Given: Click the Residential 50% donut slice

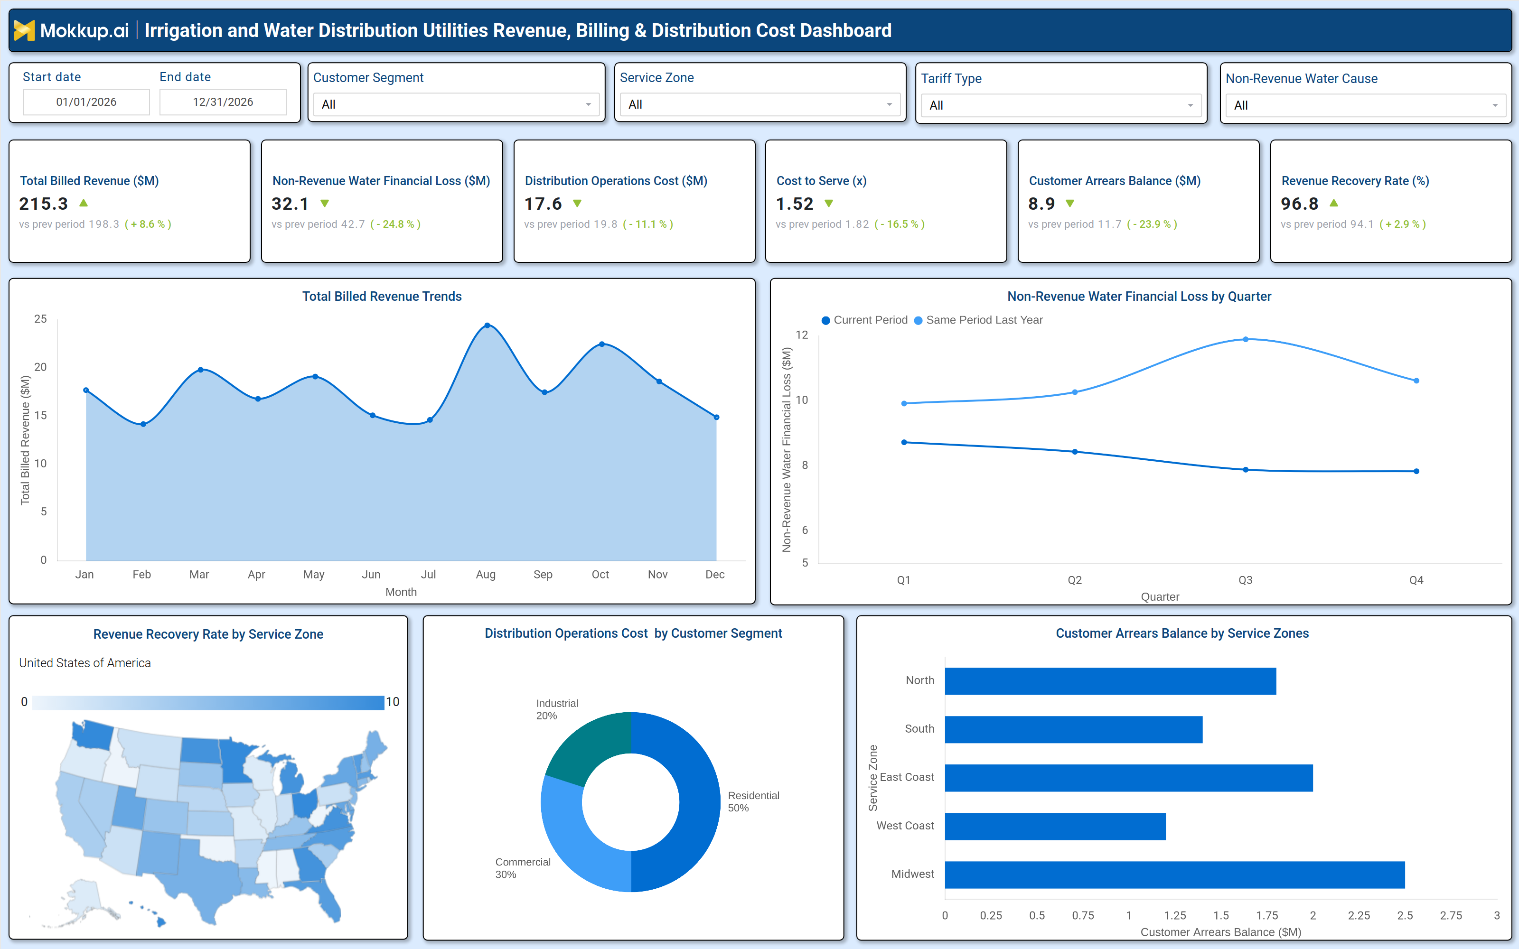Looking at the screenshot, I should tap(700, 802).
